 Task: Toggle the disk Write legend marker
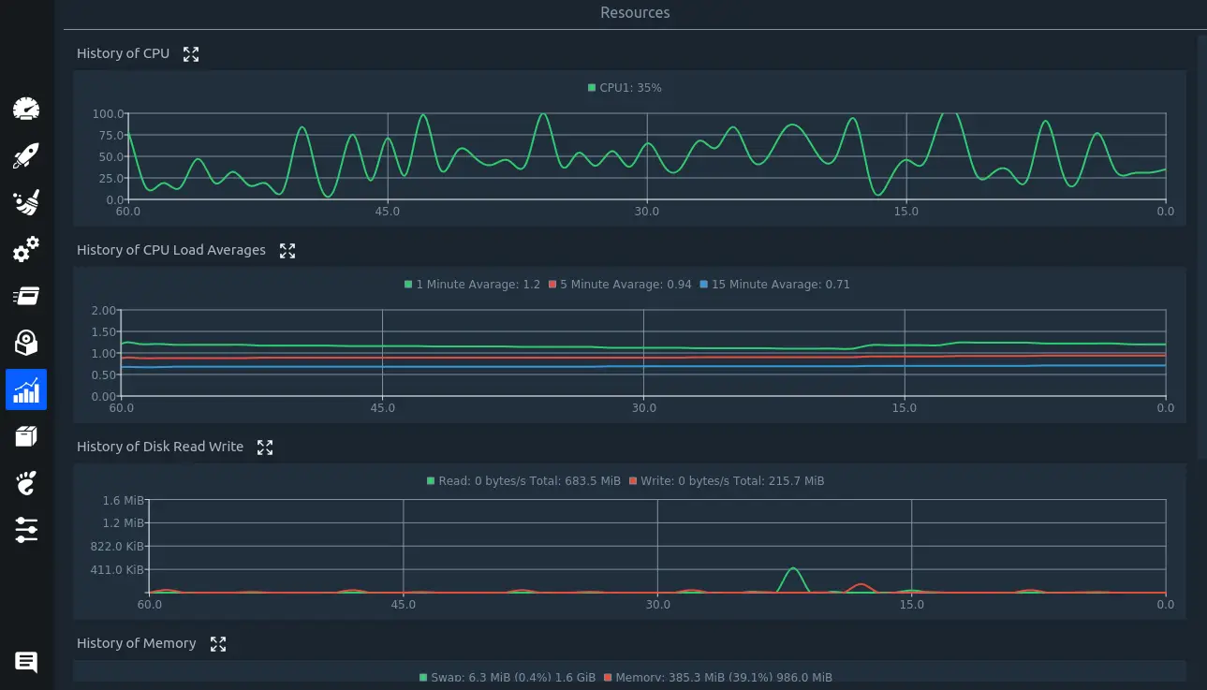633,481
